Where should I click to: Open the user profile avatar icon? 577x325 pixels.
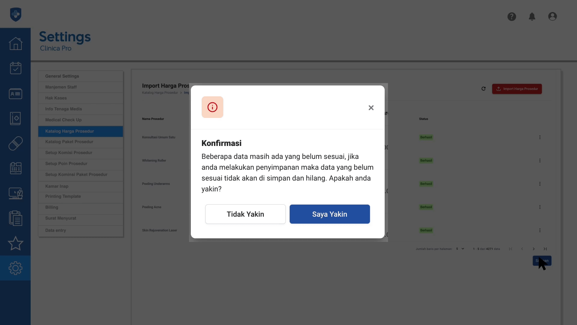(x=552, y=17)
